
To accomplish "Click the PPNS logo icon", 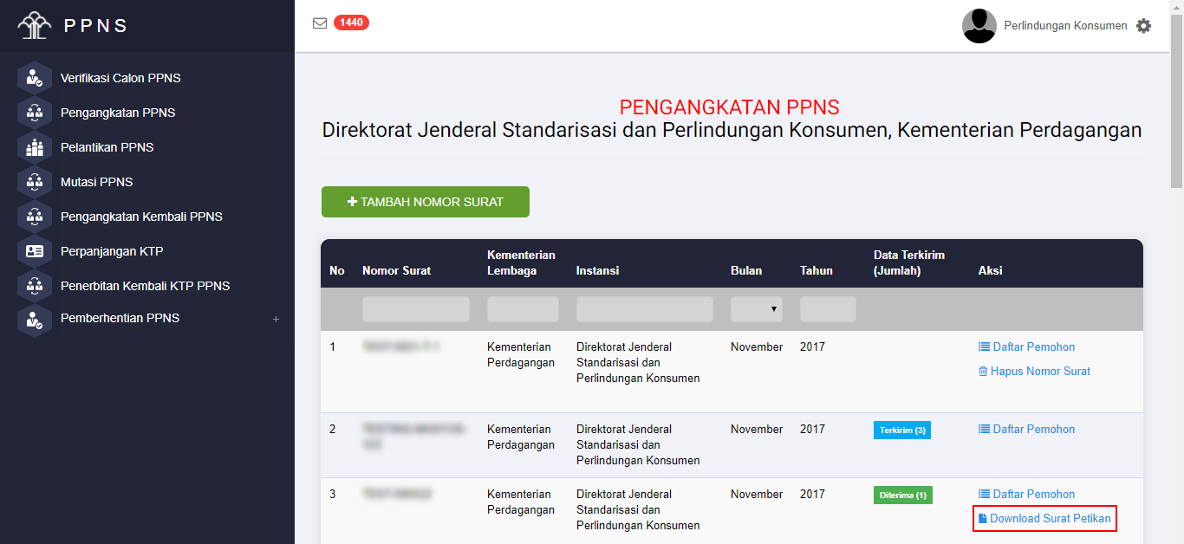I will 35,25.
